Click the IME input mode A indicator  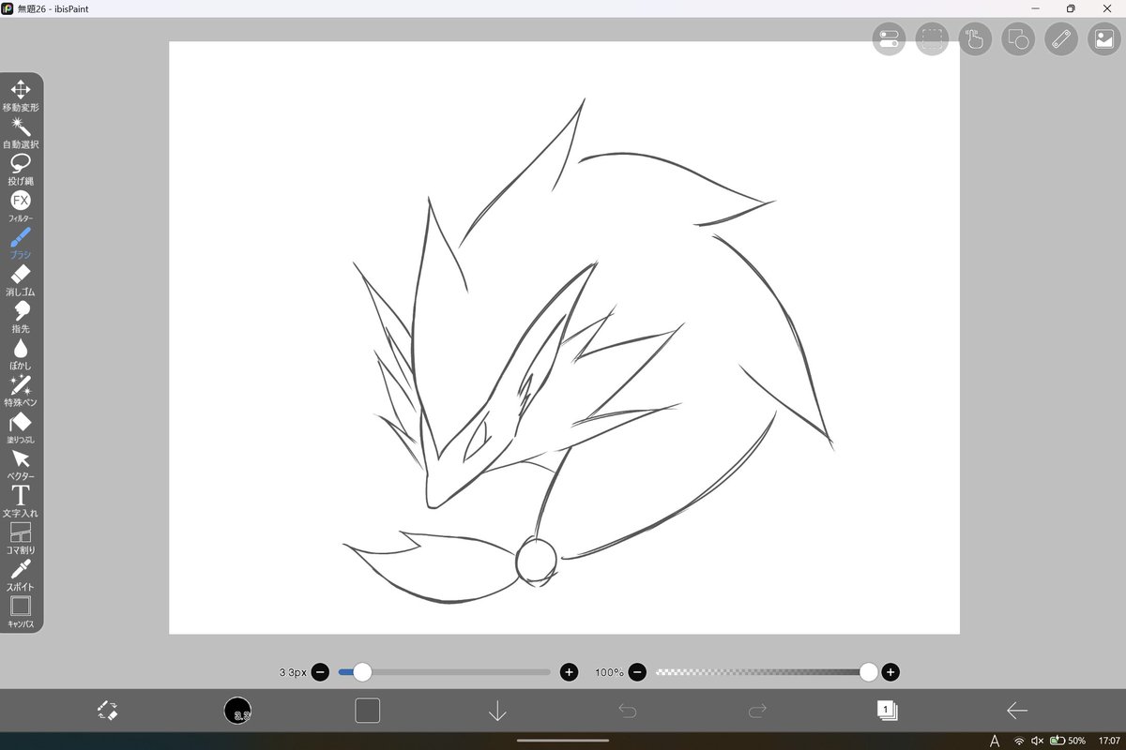pyautogui.click(x=995, y=741)
